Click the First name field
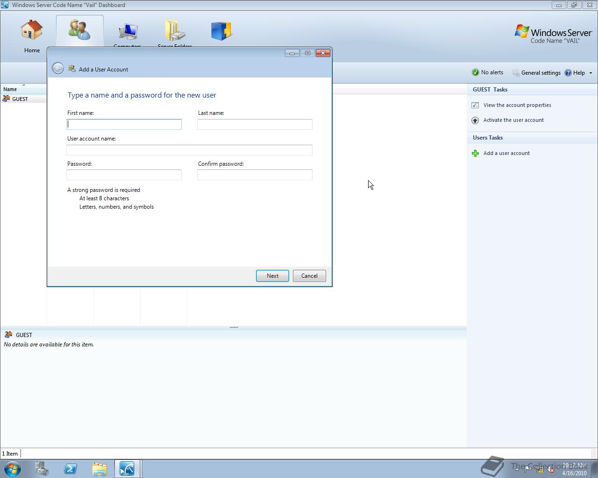The image size is (598, 478). [x=124, y=124]
